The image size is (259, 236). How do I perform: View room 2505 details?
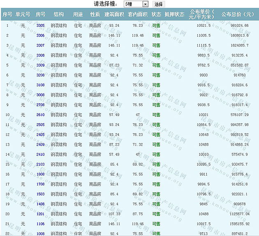click(x=40, y=125)
